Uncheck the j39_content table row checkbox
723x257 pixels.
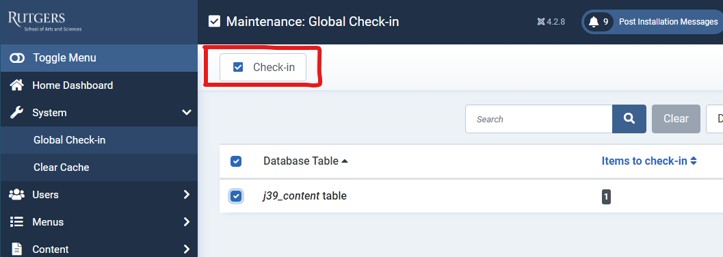(235, 196)
